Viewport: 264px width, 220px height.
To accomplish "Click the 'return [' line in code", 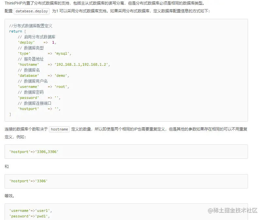I will tap(18, 31).
